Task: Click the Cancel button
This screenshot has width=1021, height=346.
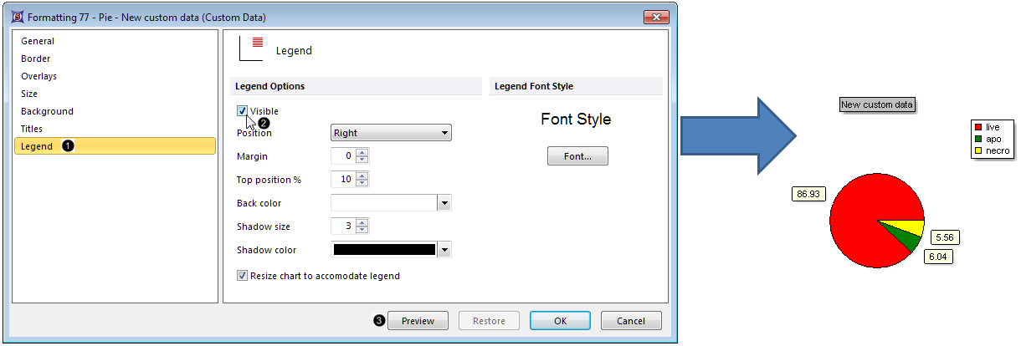Action: click(630, 321)
